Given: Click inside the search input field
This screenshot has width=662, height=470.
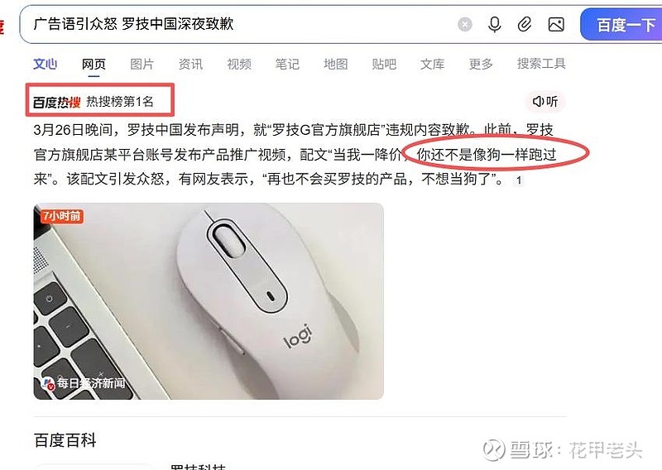Looking at the screenshot, I should click(x=241, y=24).
